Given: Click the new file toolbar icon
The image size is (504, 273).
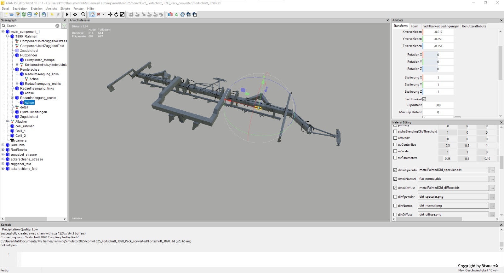Looking at the screenshot, I should 6,15.
